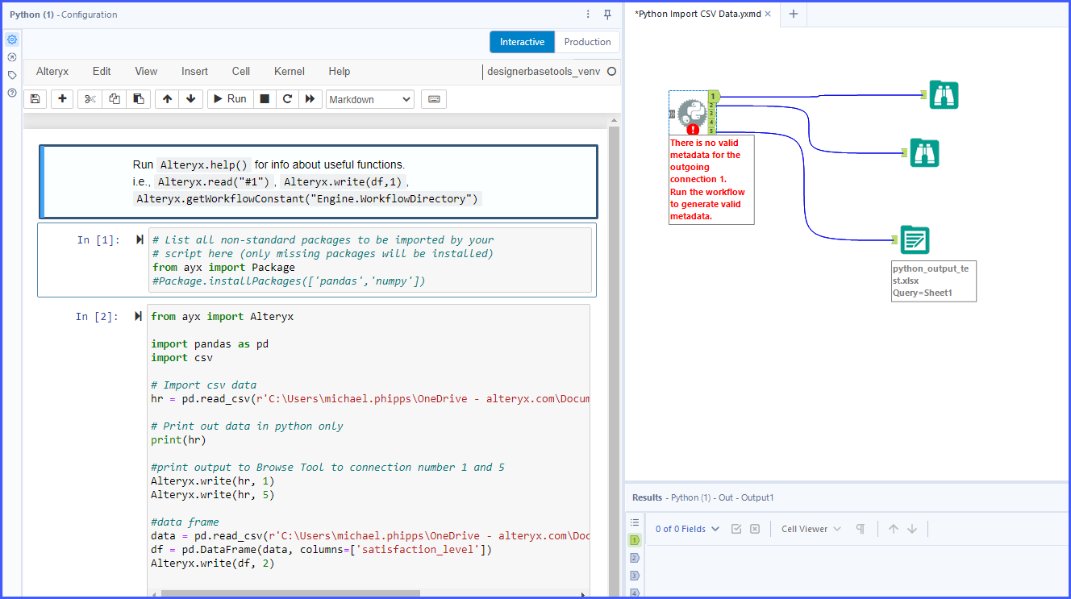This screenshot has height=599, width=1071.
Task: Open the command palette keyboard icon
Action: 434,99
